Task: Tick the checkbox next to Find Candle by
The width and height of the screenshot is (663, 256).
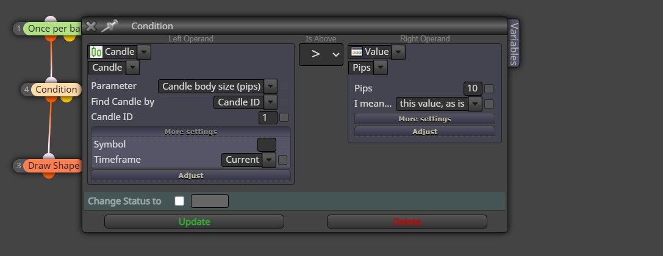Action: [x=284, y=102]
